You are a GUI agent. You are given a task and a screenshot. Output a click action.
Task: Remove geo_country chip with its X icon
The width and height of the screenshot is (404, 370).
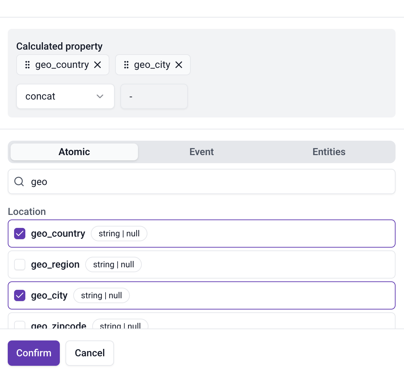(97, 65)
